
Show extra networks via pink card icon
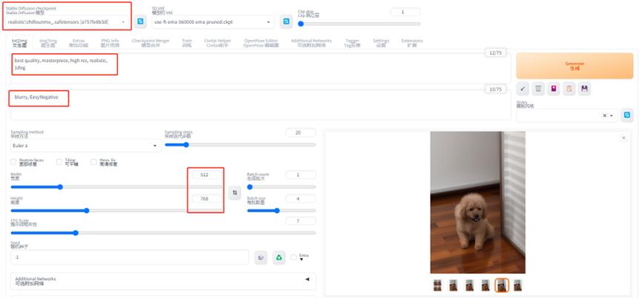(x=554, y=89)
